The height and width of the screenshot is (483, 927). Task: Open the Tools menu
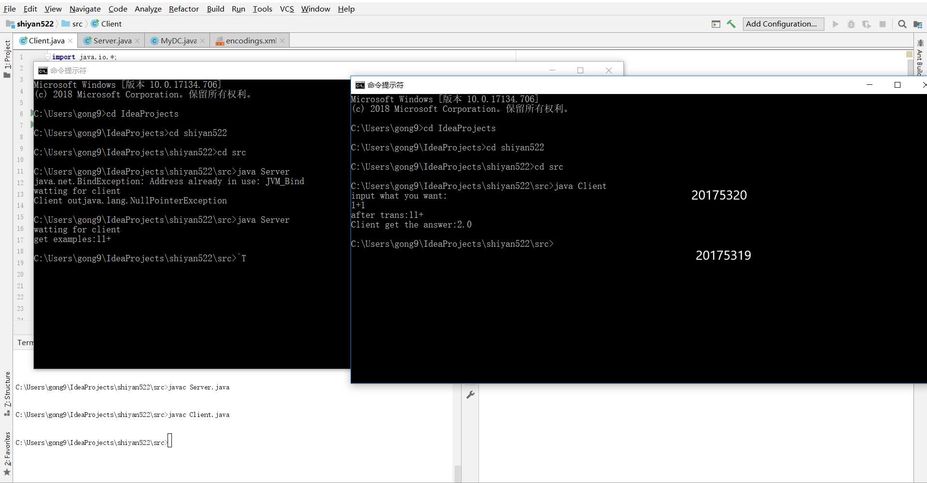point(262,9)
